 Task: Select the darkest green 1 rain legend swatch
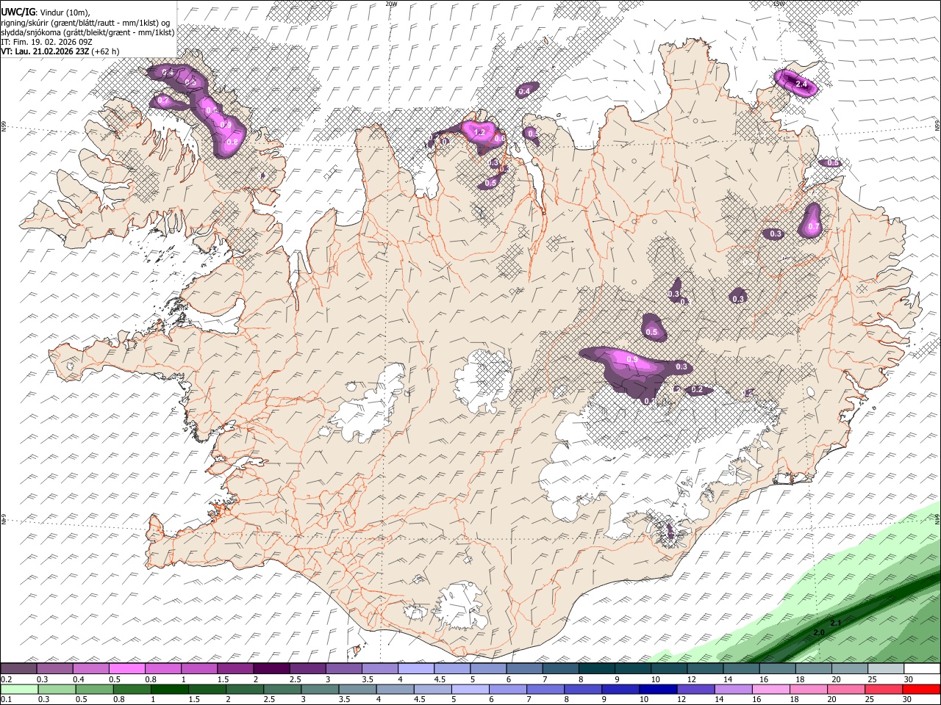point(170,689)
